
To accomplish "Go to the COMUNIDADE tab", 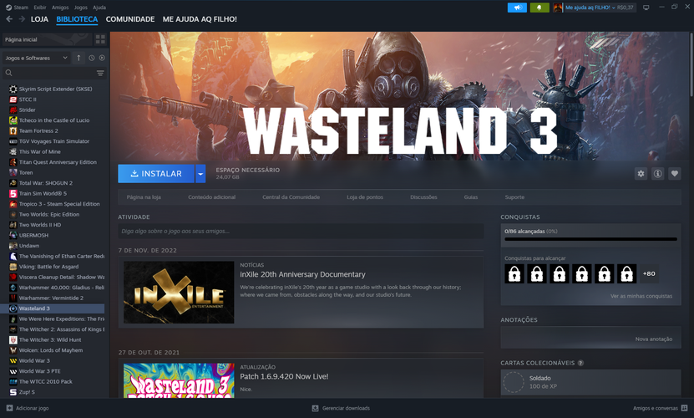I will point(130,19).
